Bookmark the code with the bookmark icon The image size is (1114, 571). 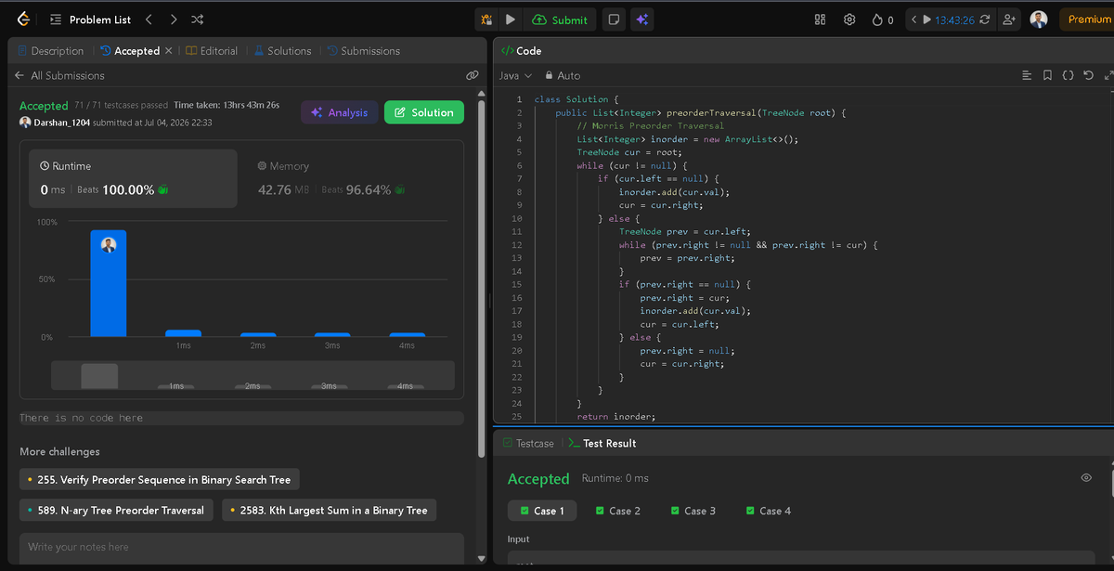pos(1047,75)
